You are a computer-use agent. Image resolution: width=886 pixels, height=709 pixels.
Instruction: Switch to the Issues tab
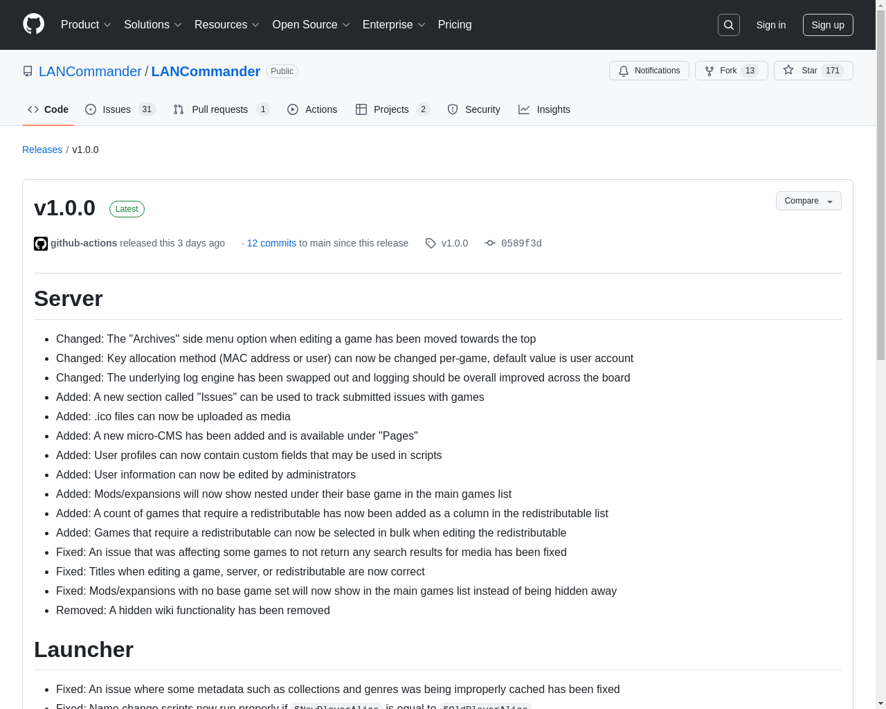(x=120, y=109)
